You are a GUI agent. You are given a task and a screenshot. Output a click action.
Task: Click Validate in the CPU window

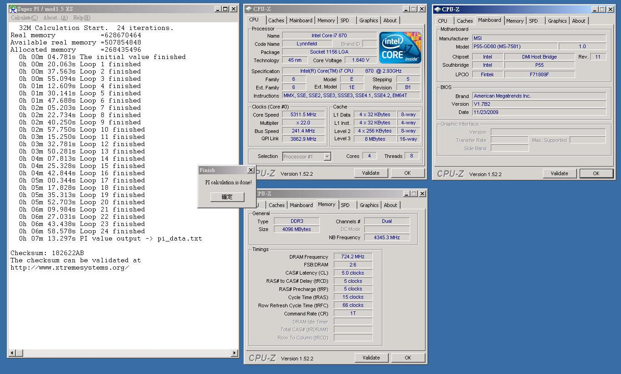click(371, 173)
